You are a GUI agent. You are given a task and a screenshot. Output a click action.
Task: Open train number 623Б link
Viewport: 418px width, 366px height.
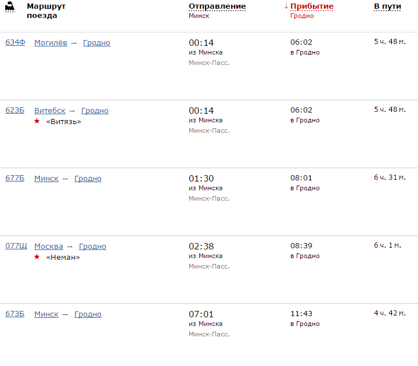15,111
